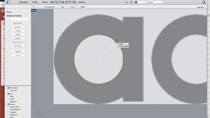
Task: Click the green layer color swatch
Action: [136, 2]
